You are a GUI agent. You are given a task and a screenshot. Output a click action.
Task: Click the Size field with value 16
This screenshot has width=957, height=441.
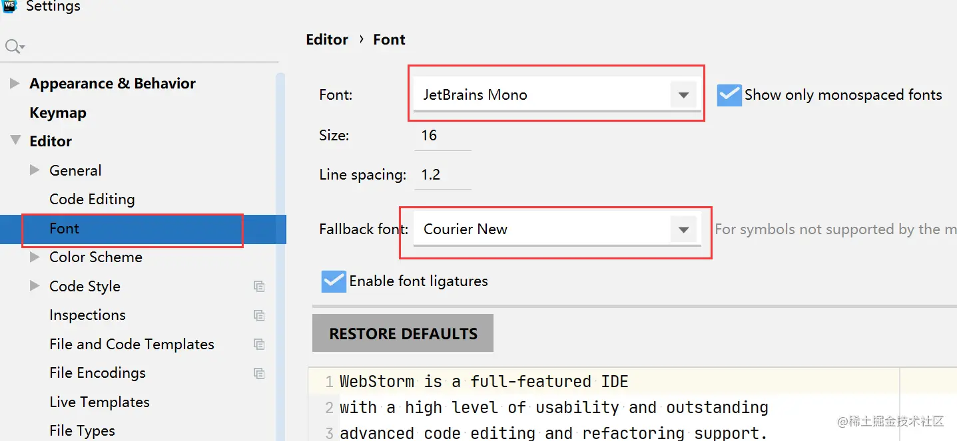pyautogui.click(x=443, y=136)
